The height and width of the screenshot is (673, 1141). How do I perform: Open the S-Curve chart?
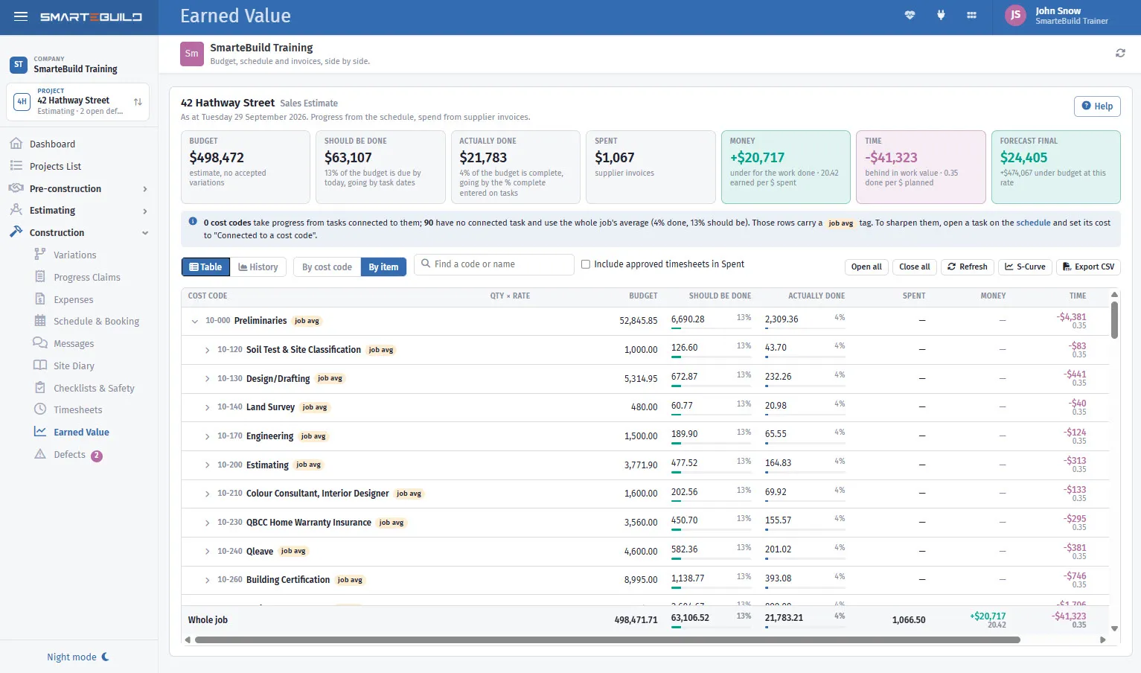tap(1025, 267)
